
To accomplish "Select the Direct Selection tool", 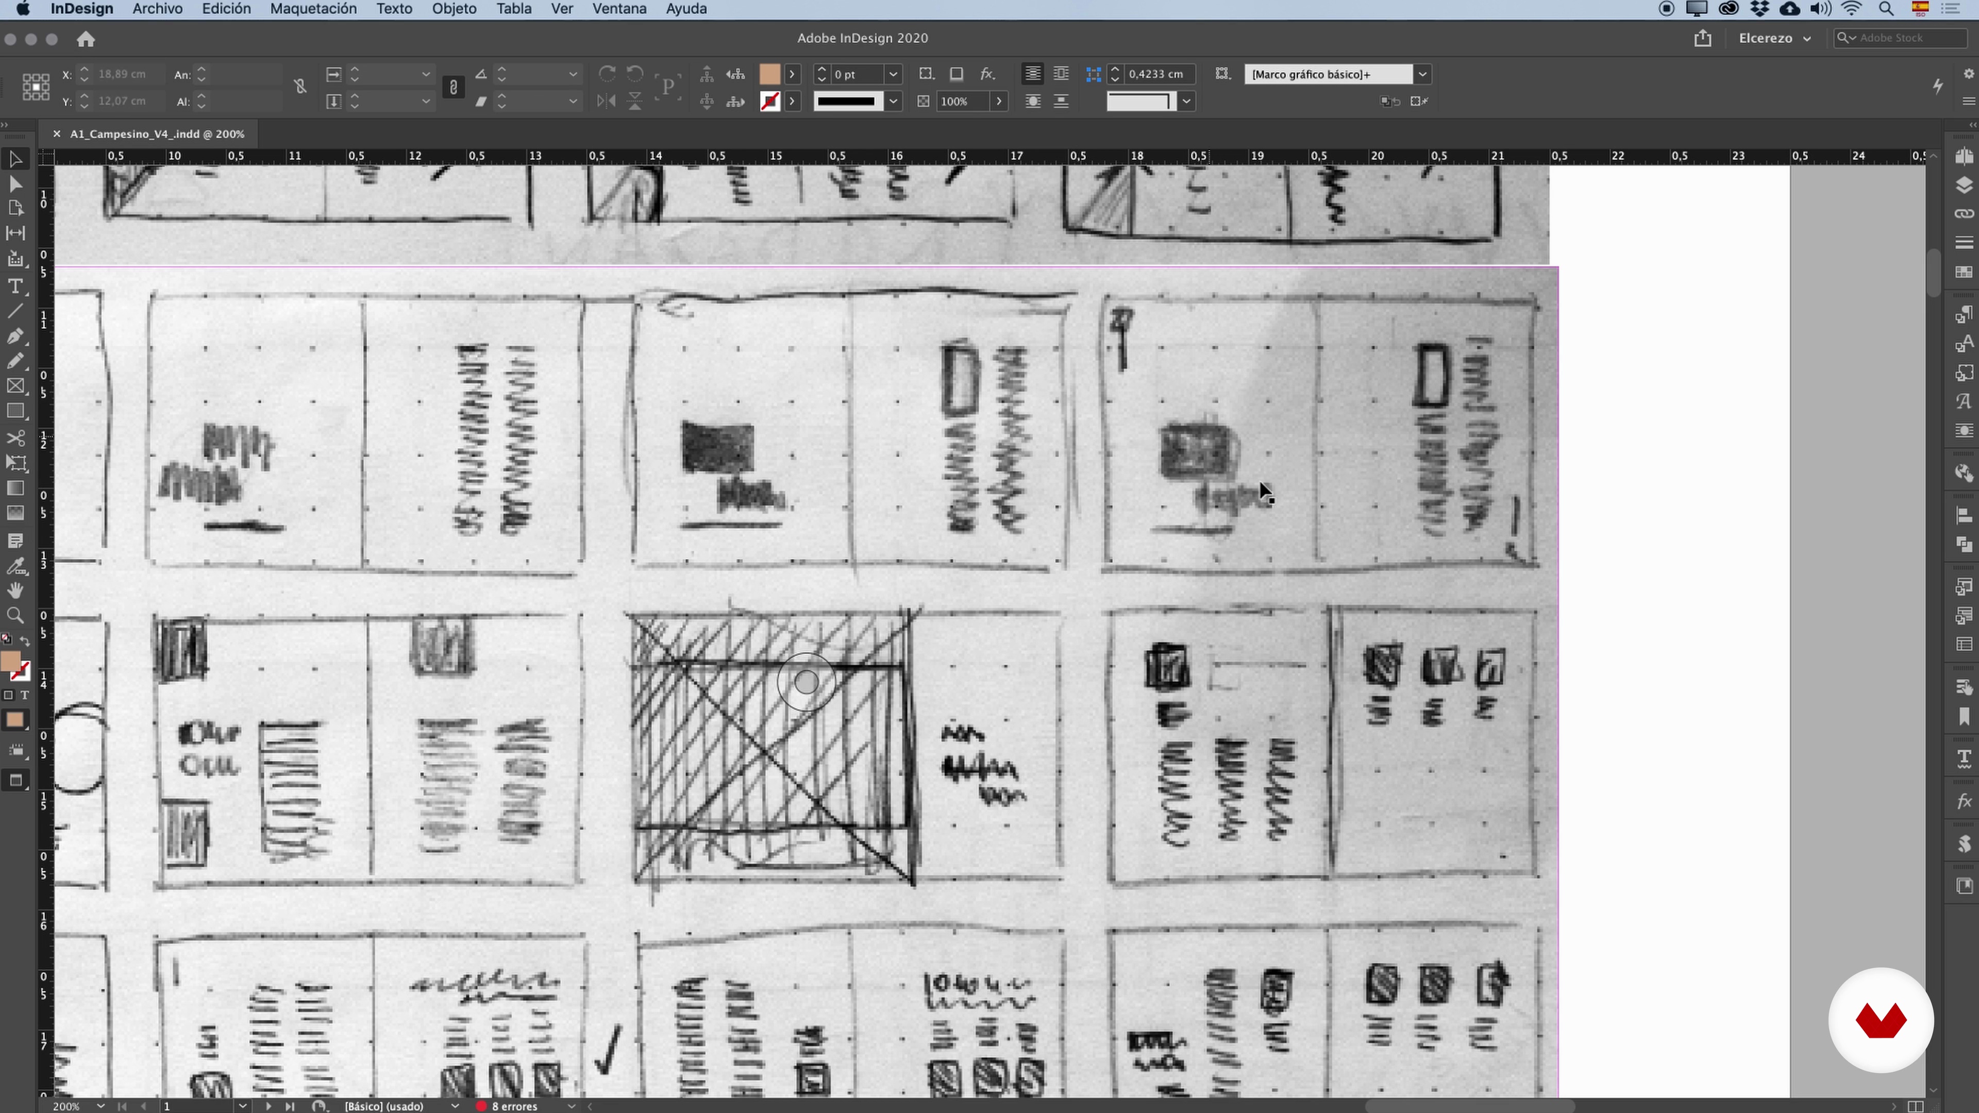I will [15, 183].
